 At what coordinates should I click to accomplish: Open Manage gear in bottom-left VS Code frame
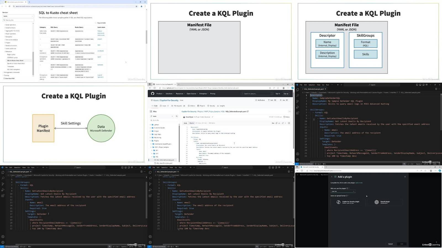click(3, 242)
